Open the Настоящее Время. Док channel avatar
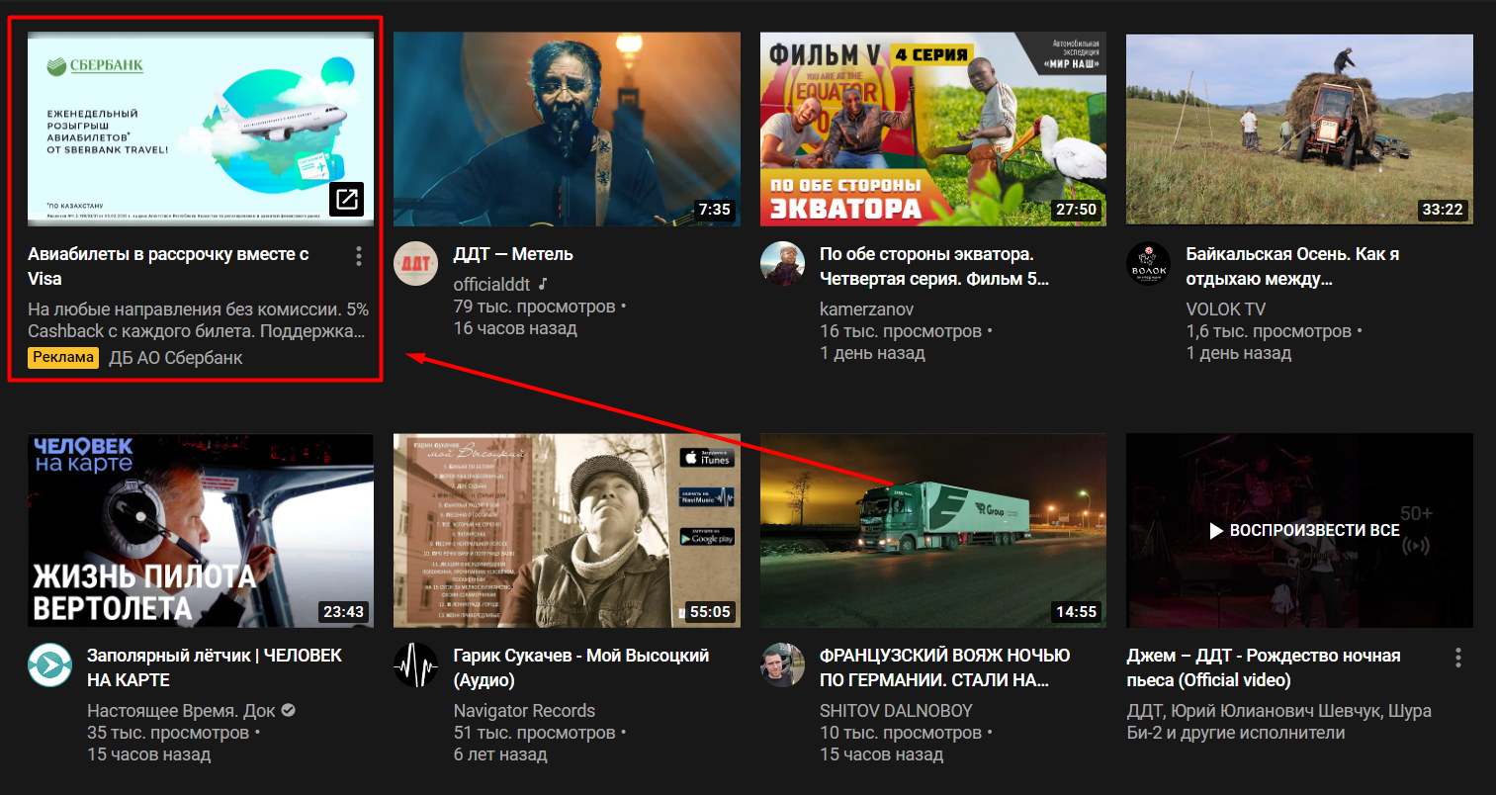The width and height of the screenshot is (1496, 795). click(x=49, y=665)
